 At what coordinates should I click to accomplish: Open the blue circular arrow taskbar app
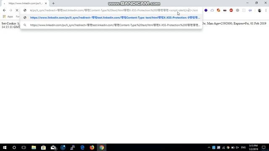pyautogui.click(x=63, y=147)
